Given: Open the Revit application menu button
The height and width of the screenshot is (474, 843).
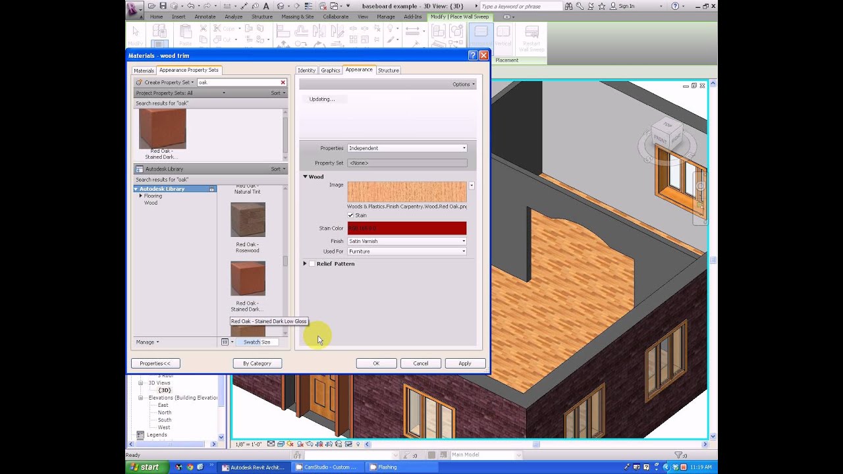Looking at the screenshot, I should 134,9.
